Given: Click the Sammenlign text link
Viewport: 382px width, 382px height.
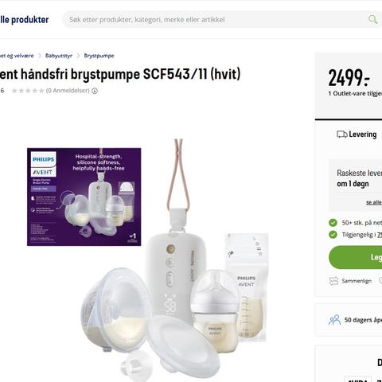Looking at the screenshot, I should pyautogui.click(x=357, y=281).
